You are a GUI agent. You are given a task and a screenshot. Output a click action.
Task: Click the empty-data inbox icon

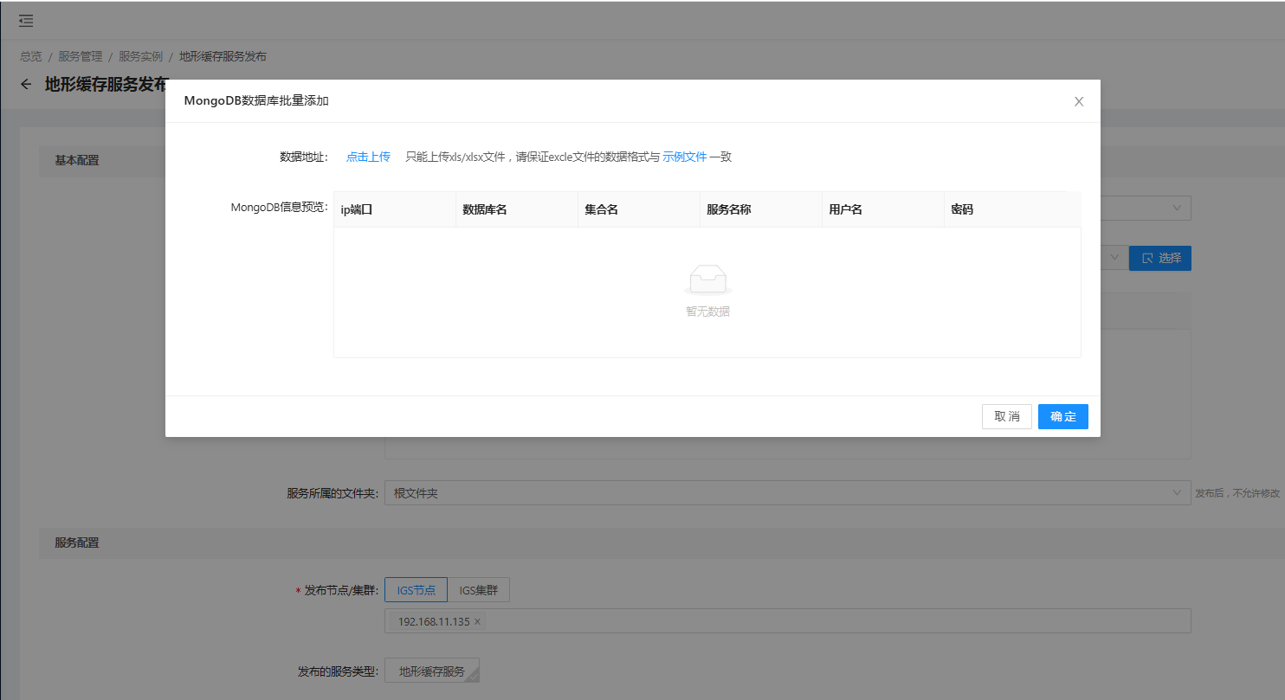coord(707,280)
